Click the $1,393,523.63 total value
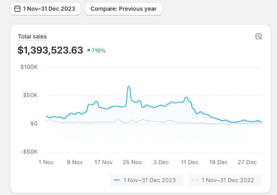Screen dimensions: 277x195 pyautogui.click(x=50, y=50)
